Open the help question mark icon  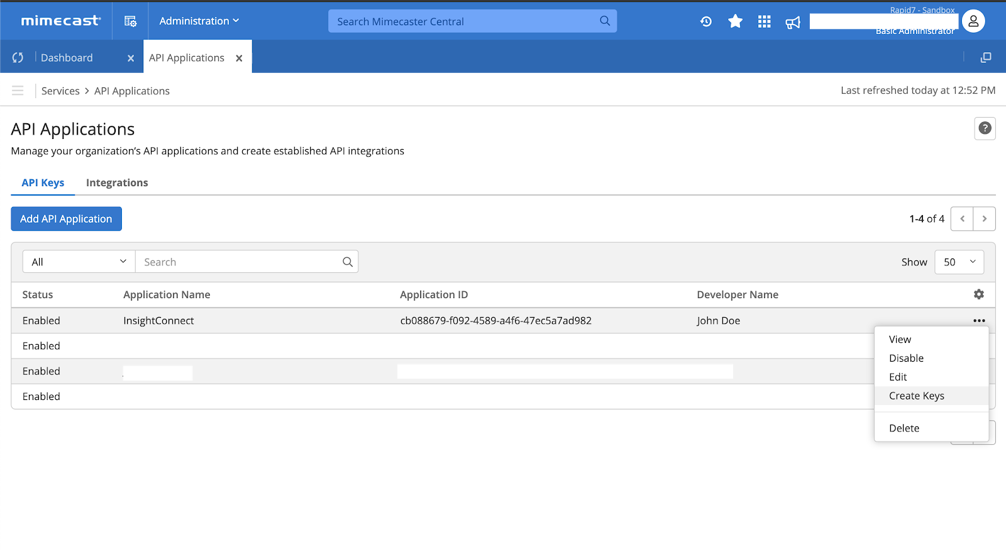tap(985, 128)
